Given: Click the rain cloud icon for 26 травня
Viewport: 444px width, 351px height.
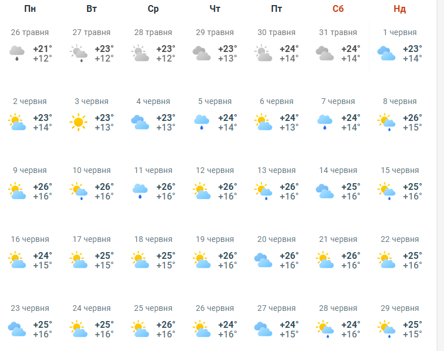Looking at the screenshot, I should pyautogui.click(x=17, y=53).
